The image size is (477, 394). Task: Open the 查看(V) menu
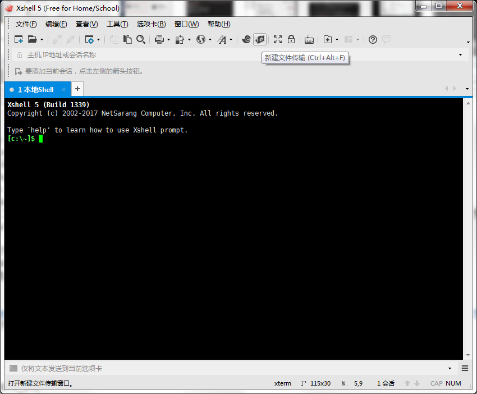86,24
